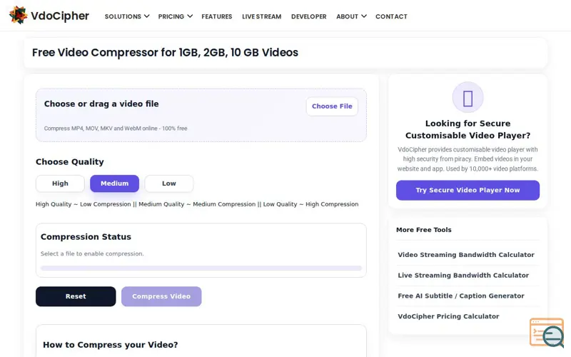Open the FEATURES menu item
The height and width of the screenshot is (357, 571).
[217, 16]
